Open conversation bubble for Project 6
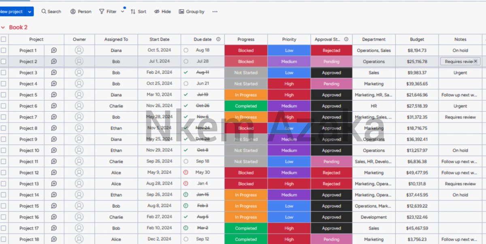Screen dimensions: 486x244 [x=54, y=106]
